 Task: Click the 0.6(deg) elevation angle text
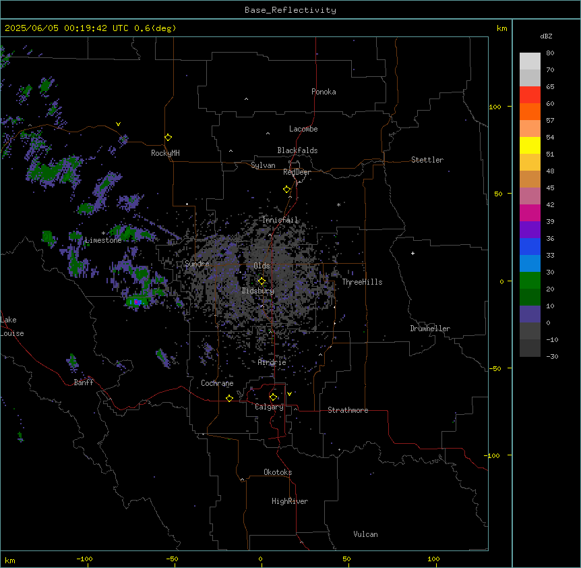pyautogui.click(x=155, y=28)
